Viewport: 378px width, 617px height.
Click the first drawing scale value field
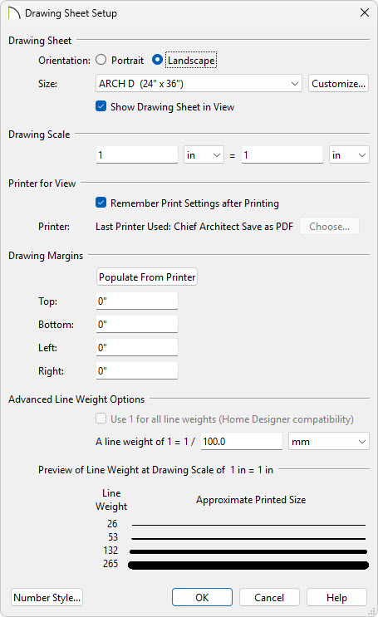coord(137,155)
